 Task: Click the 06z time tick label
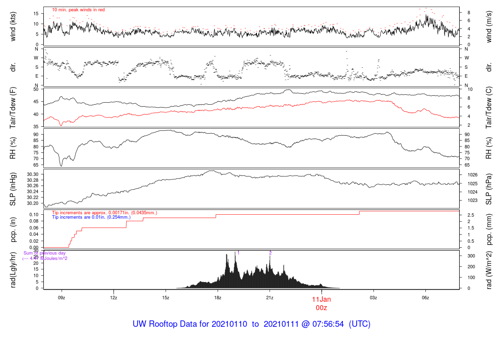[x=425, y=298]
